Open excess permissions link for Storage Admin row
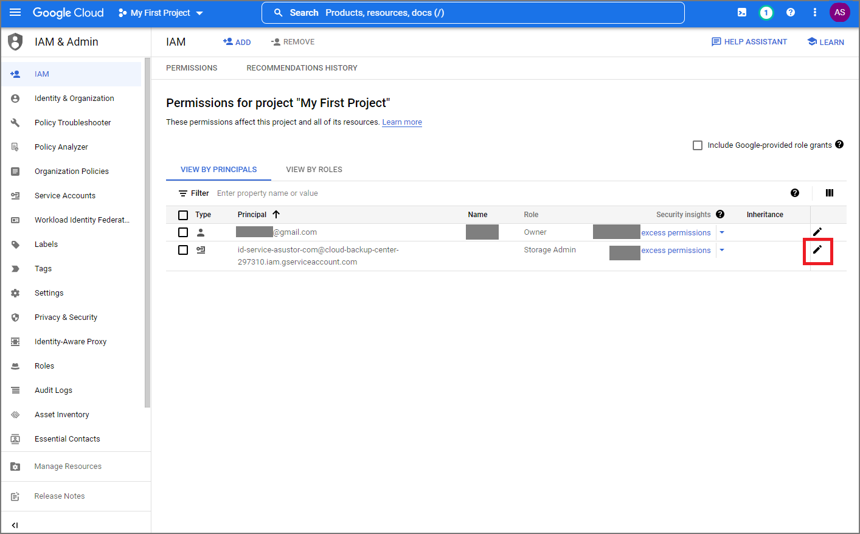The image size is (860, 534). (676, 251)
